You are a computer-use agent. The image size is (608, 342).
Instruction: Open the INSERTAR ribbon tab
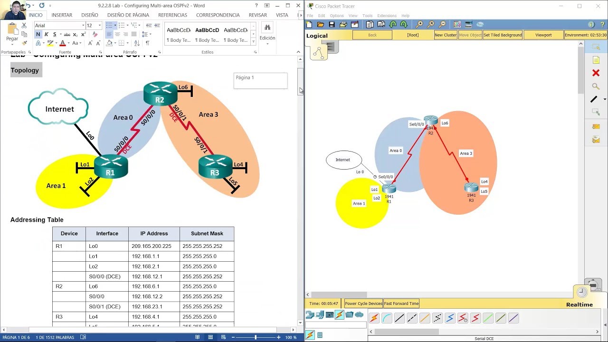[62, 15]
